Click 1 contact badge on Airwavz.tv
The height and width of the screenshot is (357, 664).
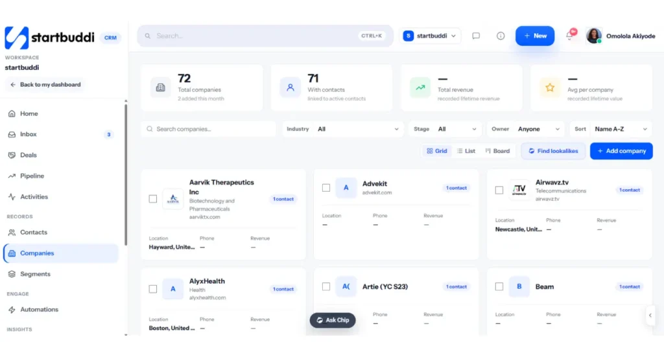[x=629, y=190]
